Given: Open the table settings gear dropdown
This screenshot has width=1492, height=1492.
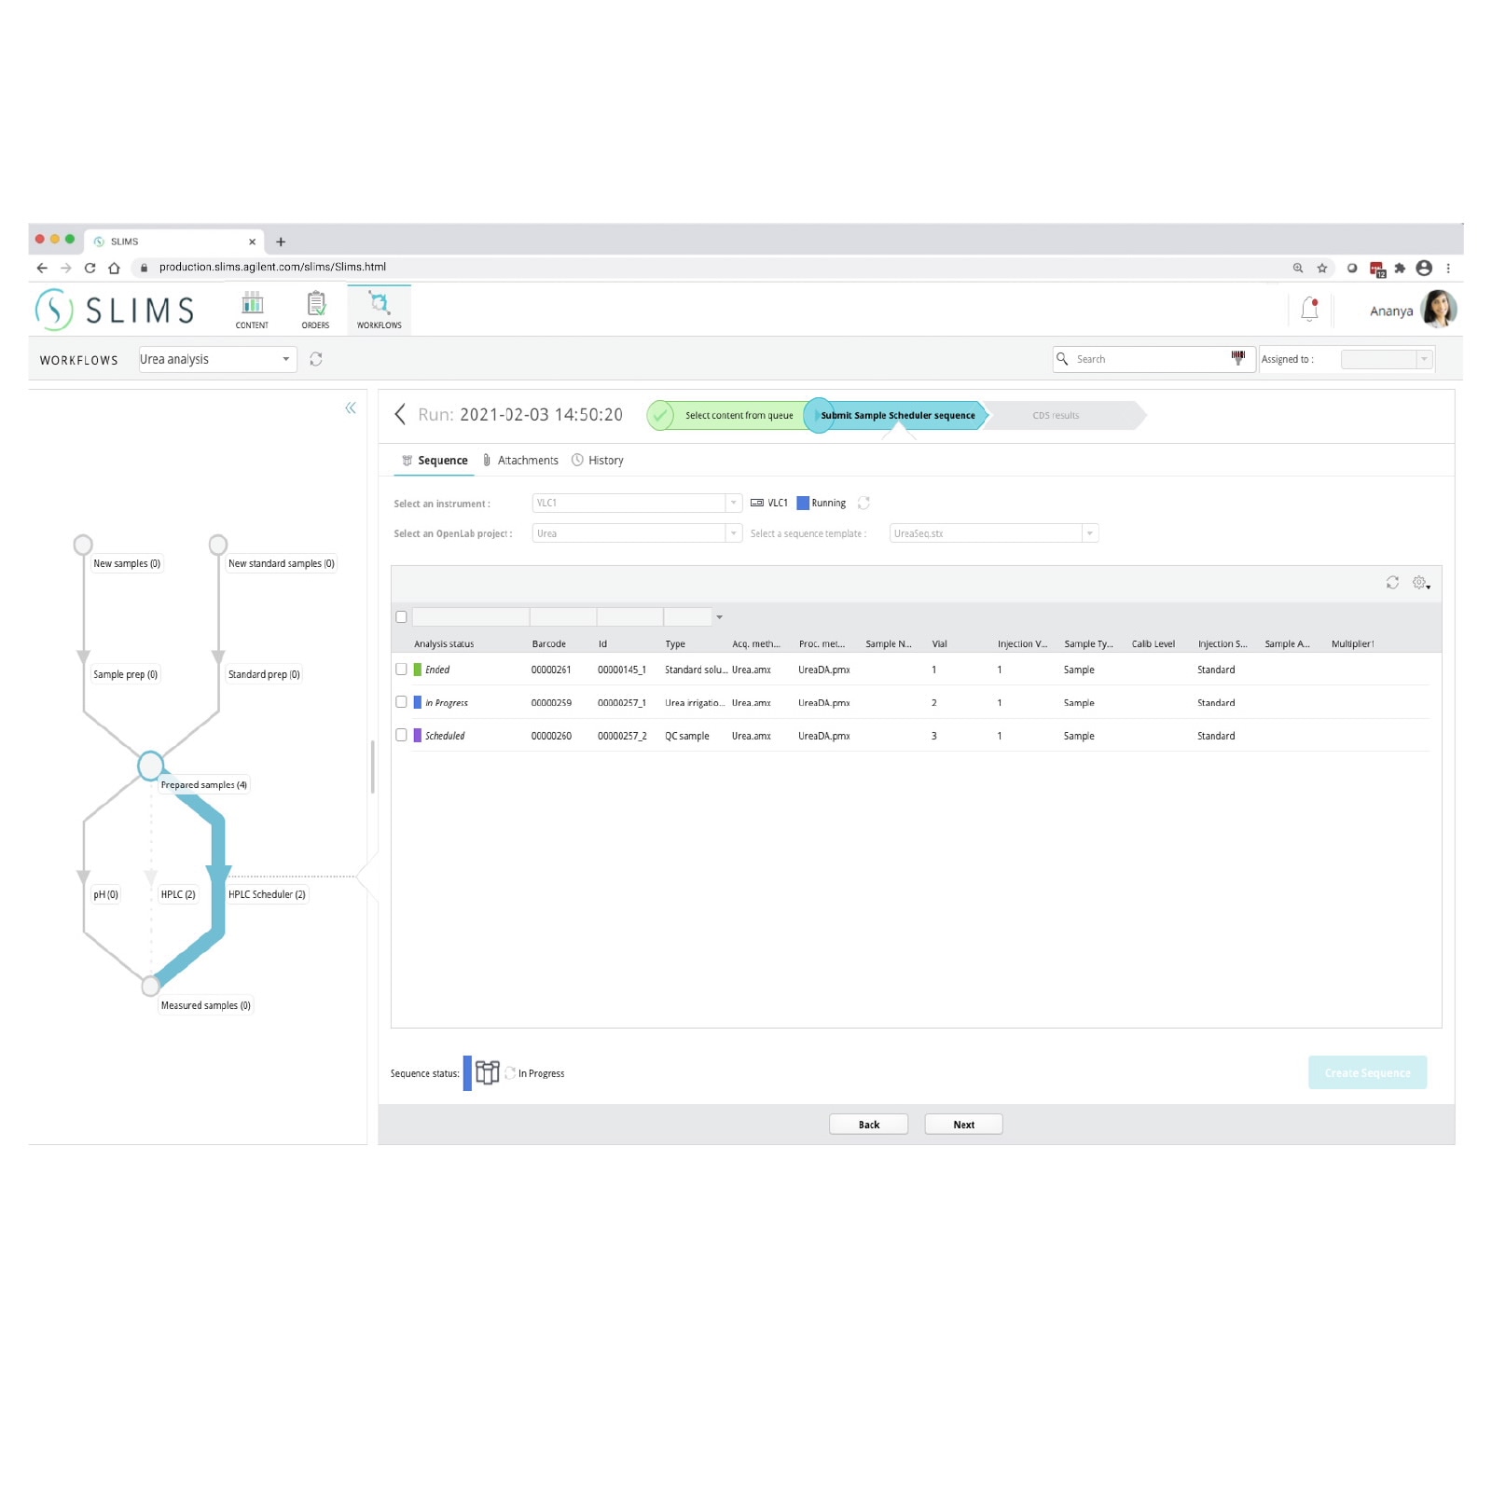Looking at the screenshot, I should (1421, 583).
